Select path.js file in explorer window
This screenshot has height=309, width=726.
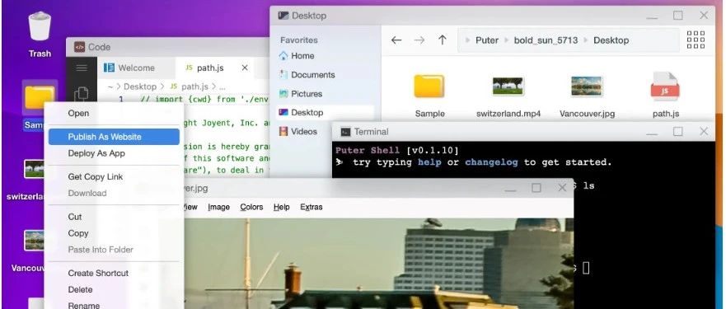coord(666,96)
